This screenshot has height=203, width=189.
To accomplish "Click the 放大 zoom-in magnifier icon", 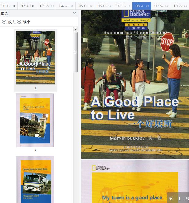I will click(4, 22).
